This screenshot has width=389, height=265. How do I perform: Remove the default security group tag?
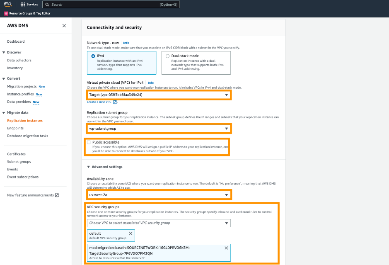130,233
